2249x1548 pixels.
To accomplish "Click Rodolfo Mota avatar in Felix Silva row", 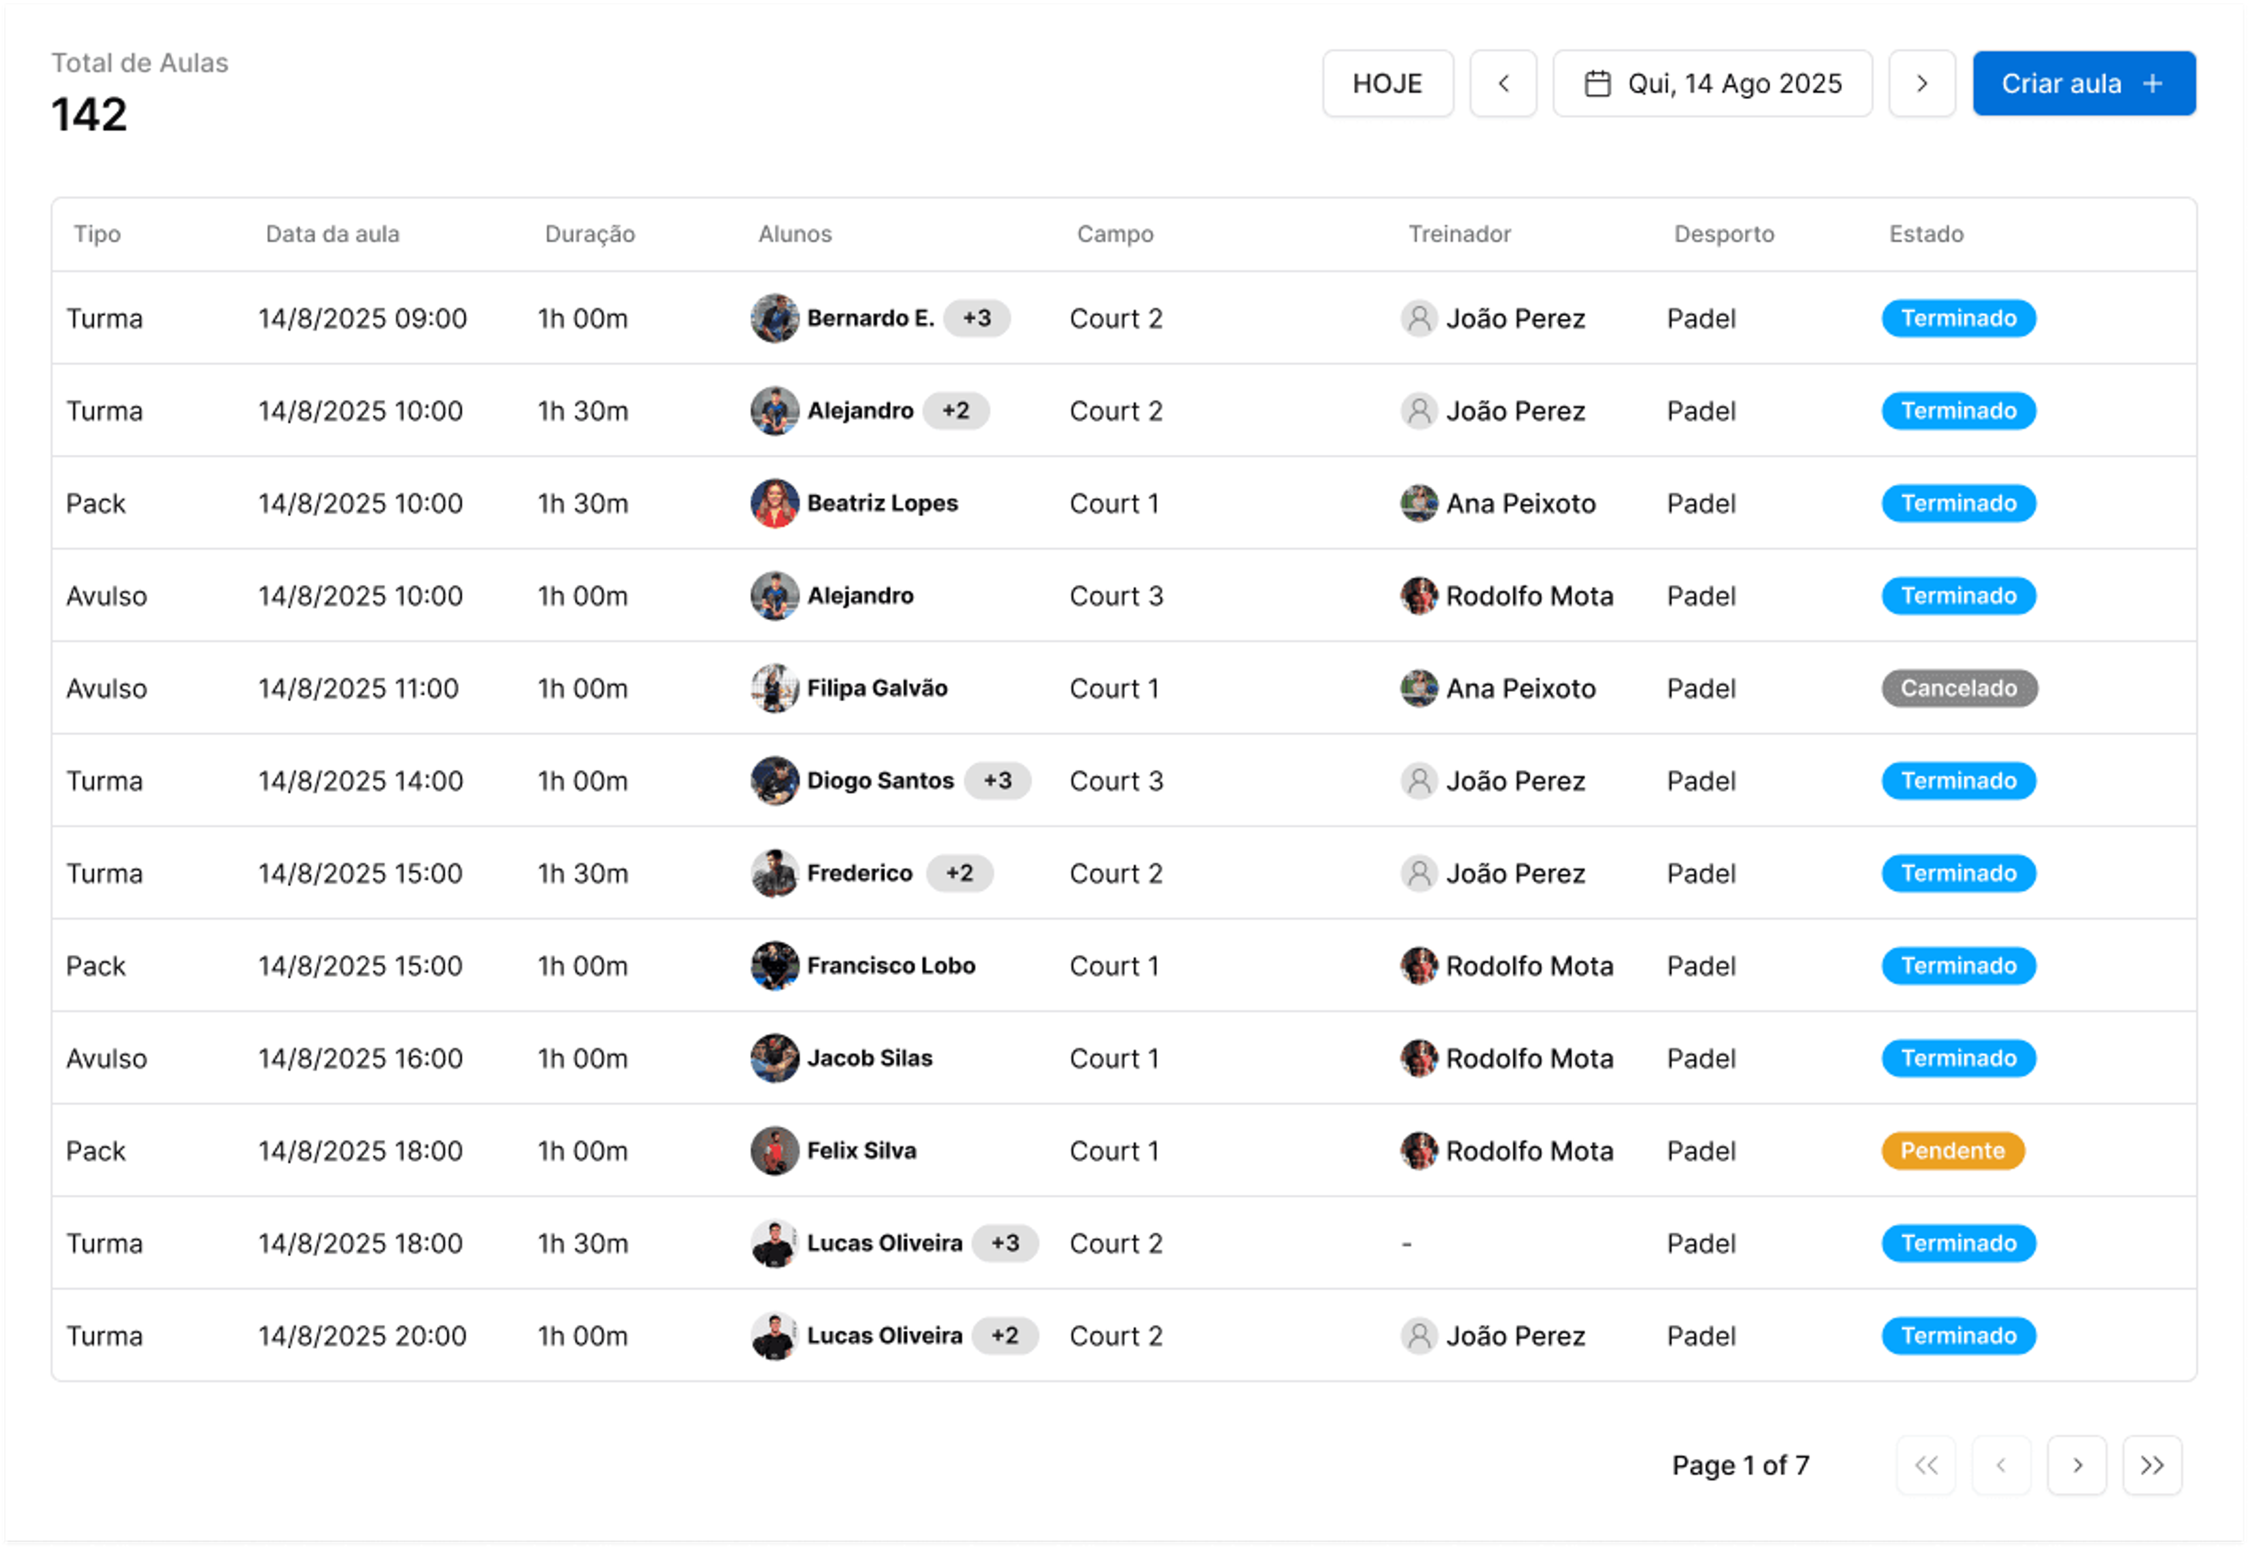I will [1419, 1150].
